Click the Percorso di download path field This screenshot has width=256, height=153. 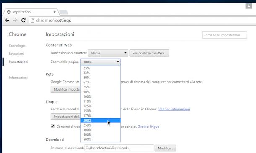pos(119,148)
